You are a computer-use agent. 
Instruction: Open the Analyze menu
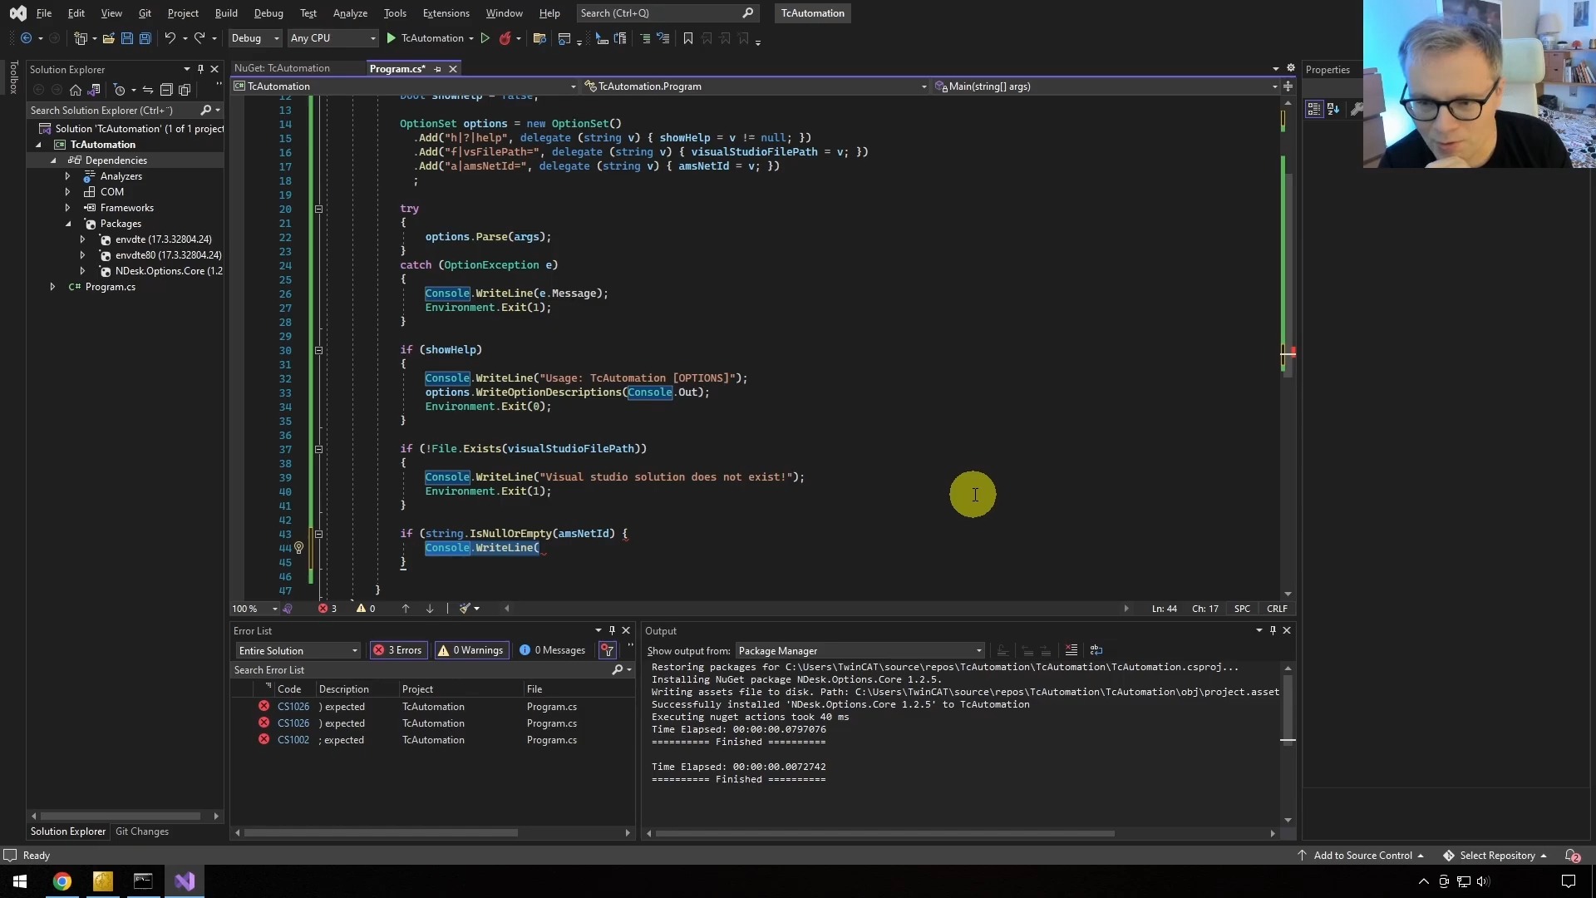click(x=350, y=13)
